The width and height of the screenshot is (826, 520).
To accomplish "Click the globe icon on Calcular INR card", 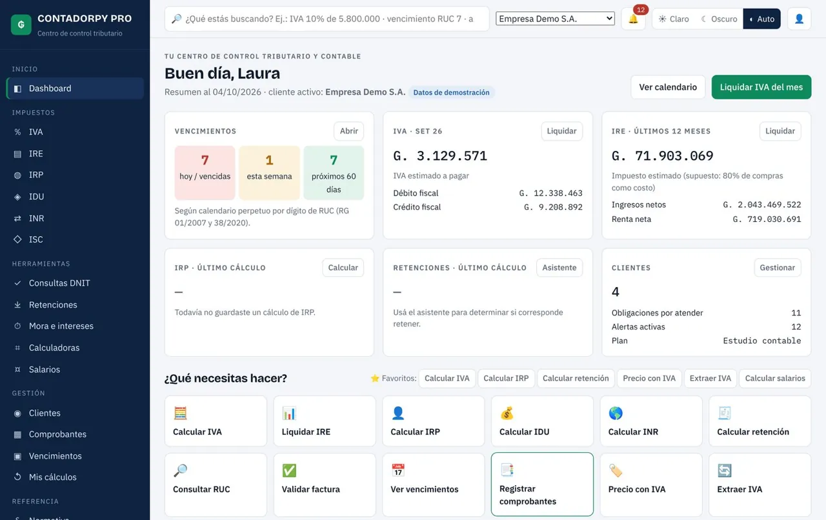I will click(616, 413).
